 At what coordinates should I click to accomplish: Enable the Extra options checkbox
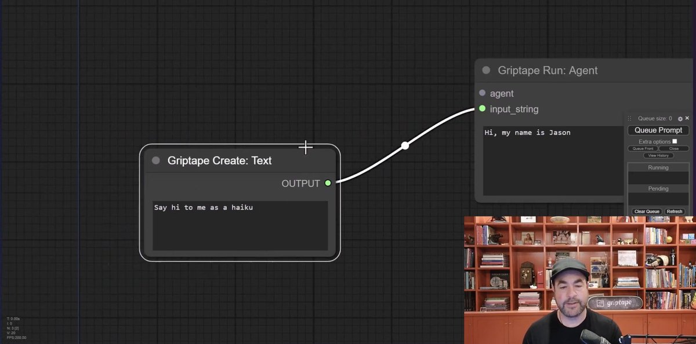pos(675,141)
